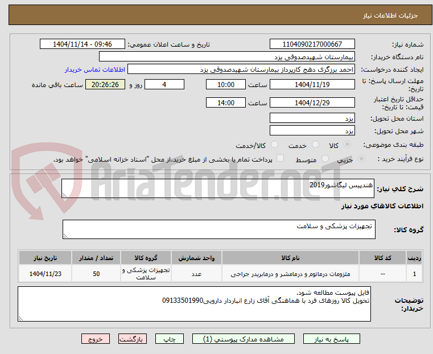This screenshot has width=433, height=354.
Task: Click the استان محل تحویل field یزد
Action: point(312,118)
